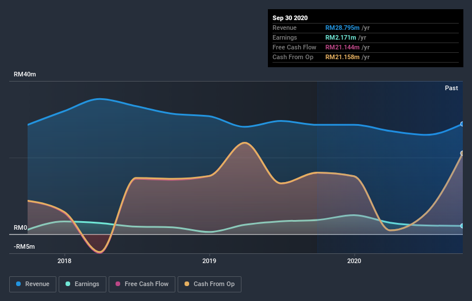Select the Cash From Op endpoint marker
The image size is (472, 301).
462,153
